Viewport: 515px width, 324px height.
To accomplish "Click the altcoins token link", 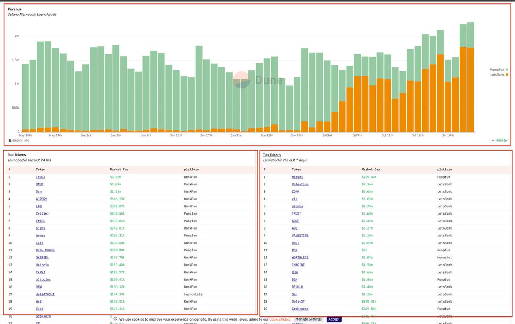I will click(x=43, y=279).
